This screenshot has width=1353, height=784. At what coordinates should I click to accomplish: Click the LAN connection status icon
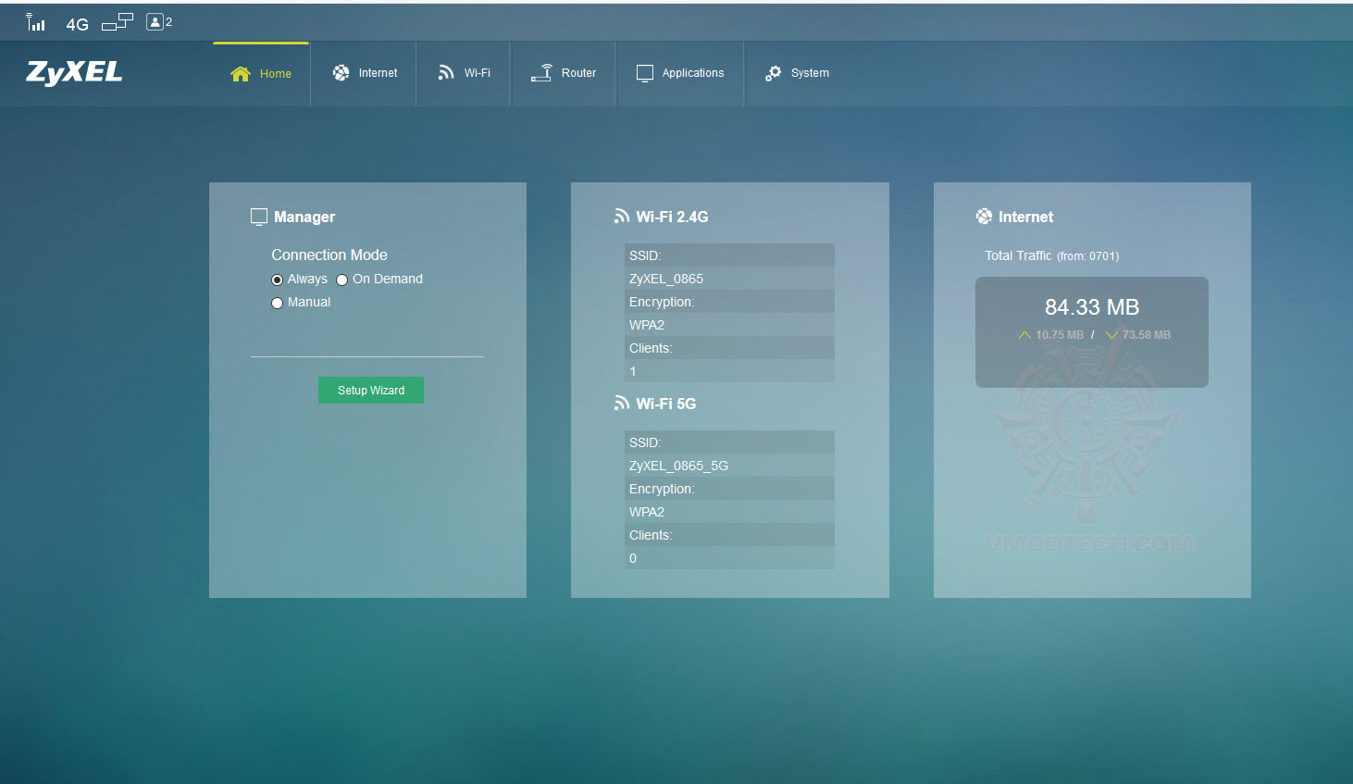[x=118, y=22]
